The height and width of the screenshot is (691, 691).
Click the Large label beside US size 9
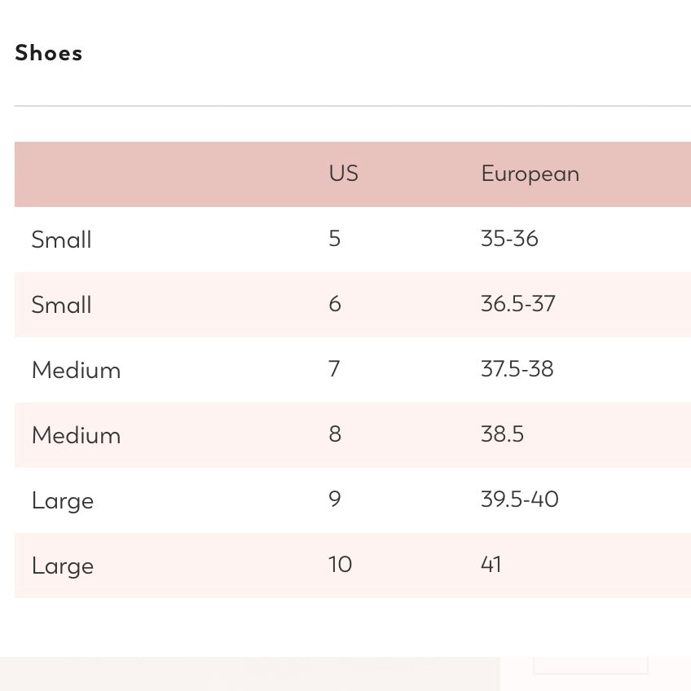63,500
